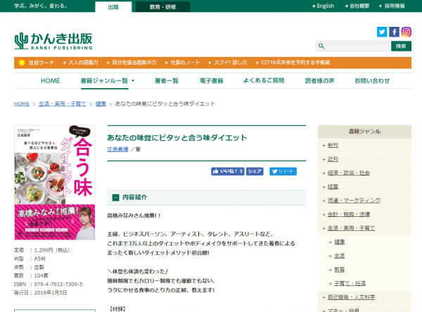Click author link 庄島義博
This screenshot has height=312, width=422.
pyautogui.click(x=118, y=149)
